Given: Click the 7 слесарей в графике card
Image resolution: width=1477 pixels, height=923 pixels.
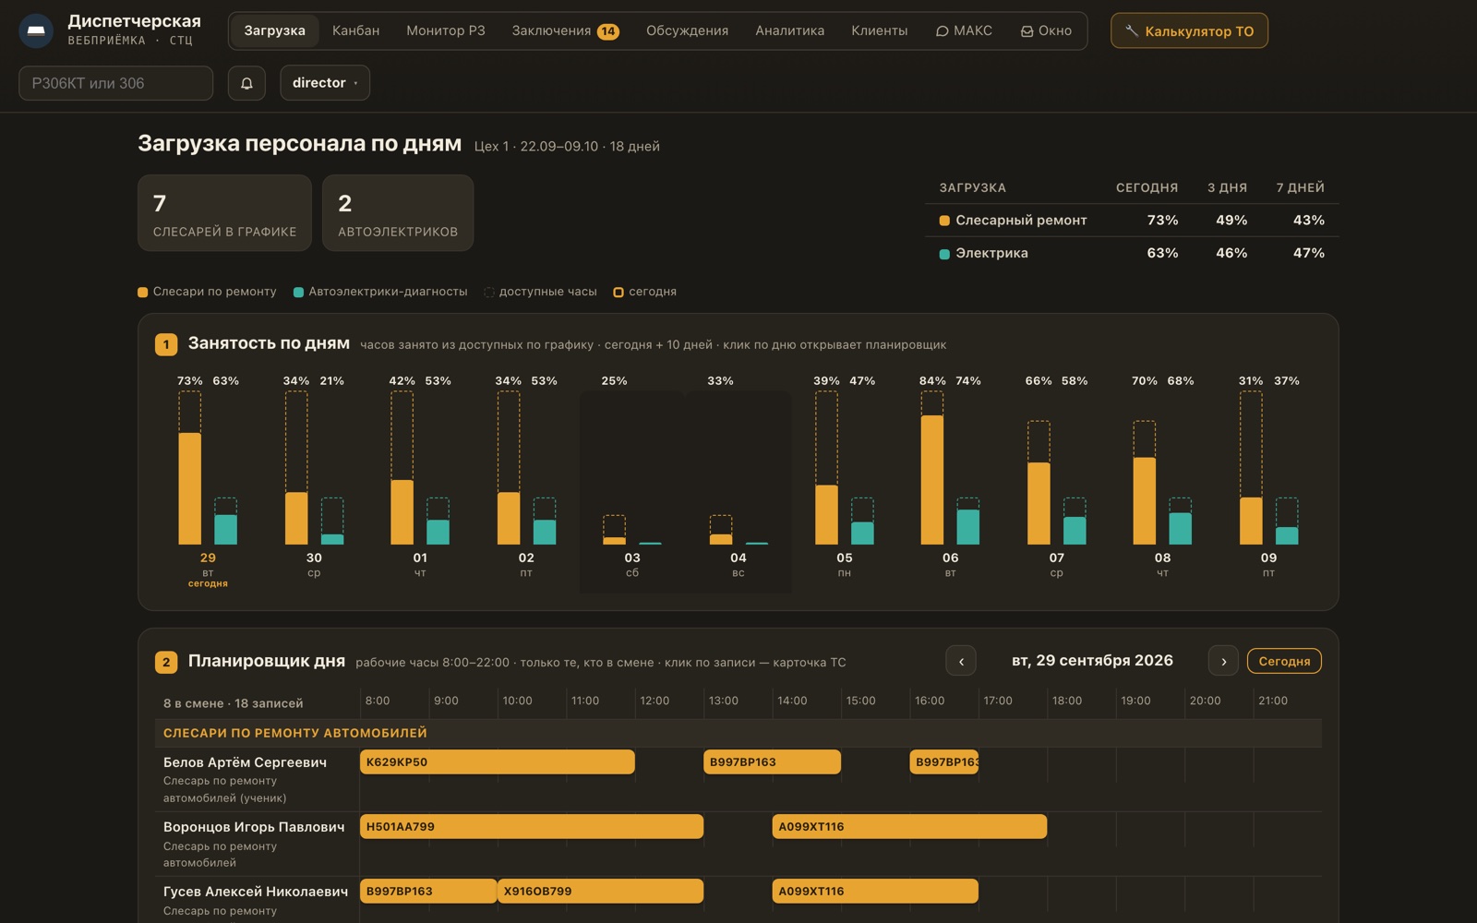Looking at the screenshot, I should [224, 213].
